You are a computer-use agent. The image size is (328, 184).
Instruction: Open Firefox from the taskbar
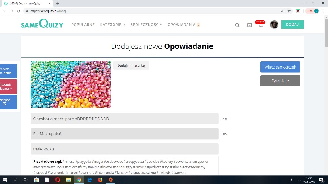point(100,180)
